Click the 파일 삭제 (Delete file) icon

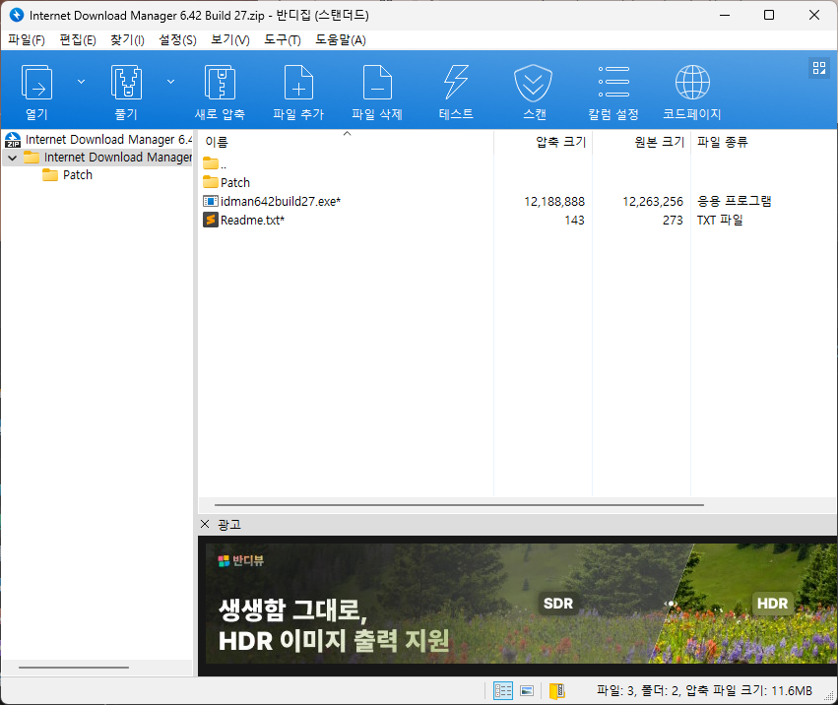(377, 92)
